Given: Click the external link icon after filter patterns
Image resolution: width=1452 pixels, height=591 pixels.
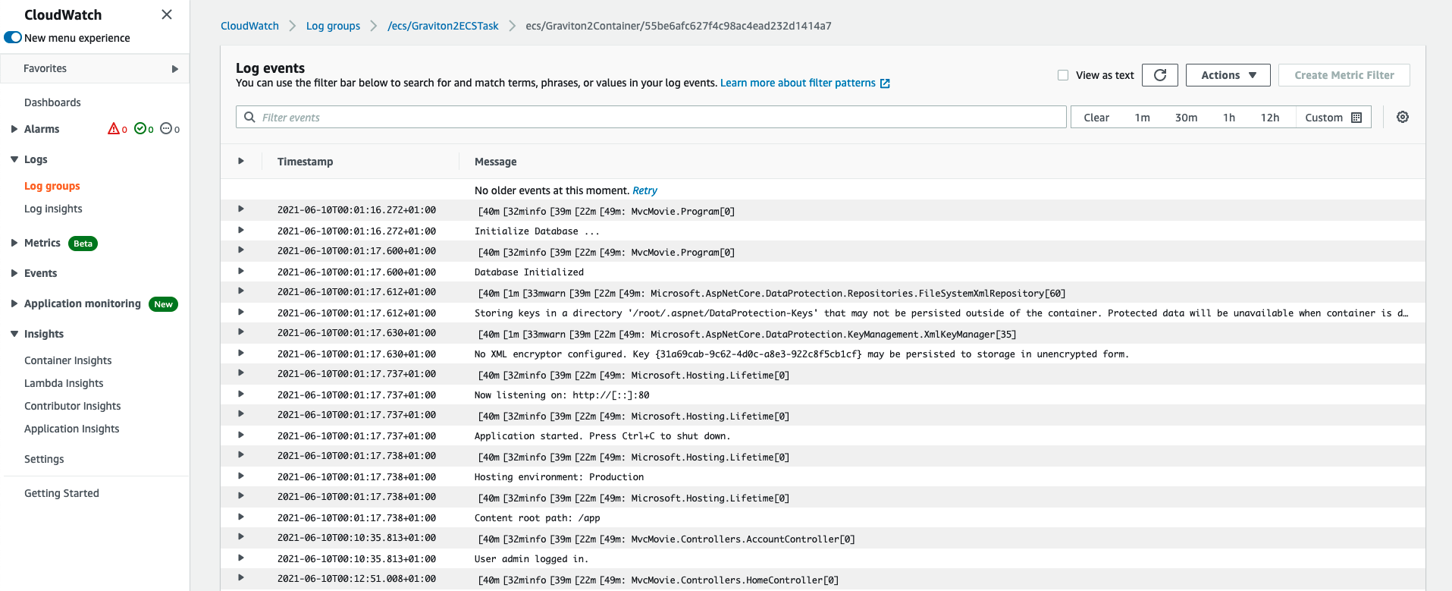Looking at the screenshot, I should 885,83.
